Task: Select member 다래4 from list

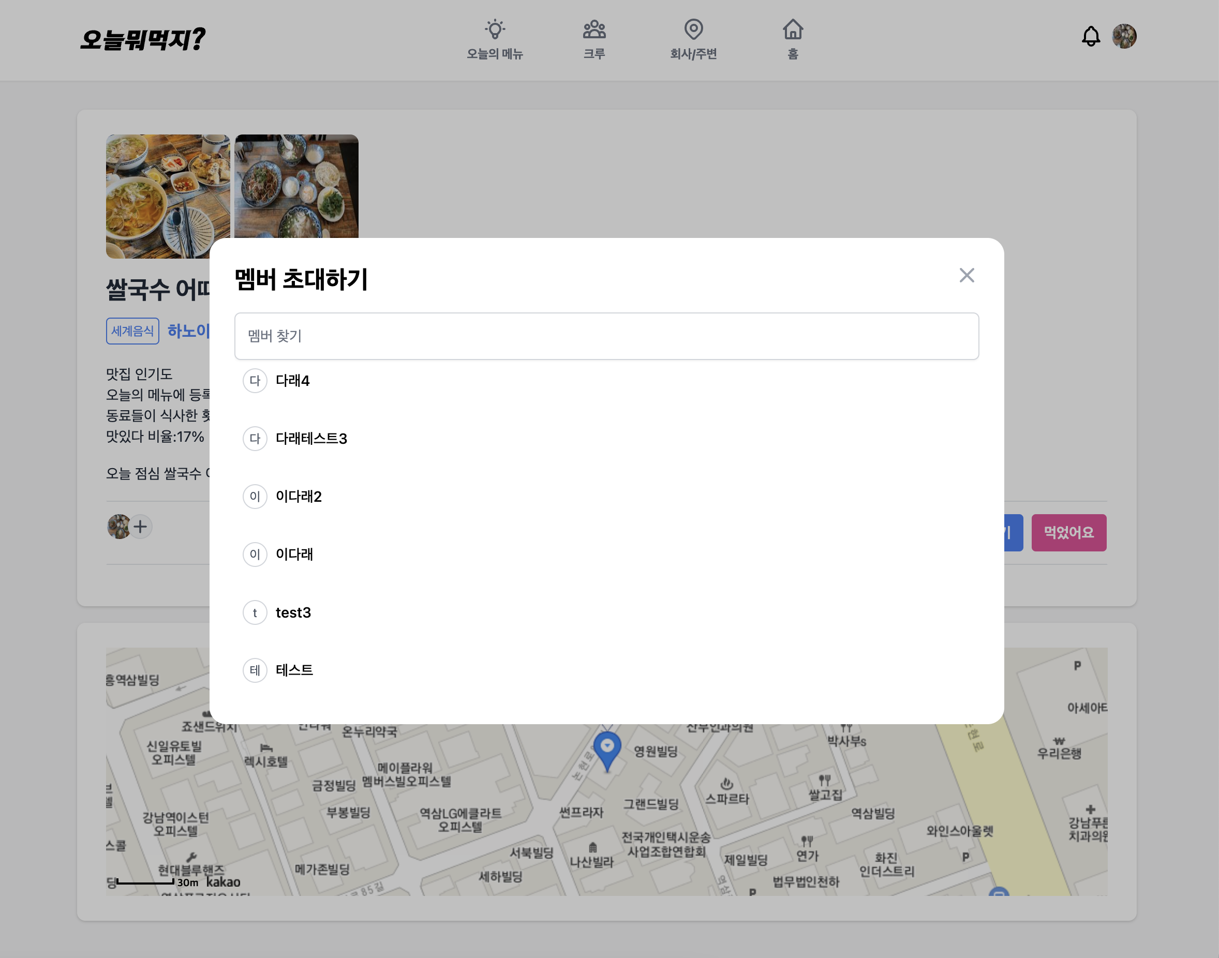Action: coord(292,381)
